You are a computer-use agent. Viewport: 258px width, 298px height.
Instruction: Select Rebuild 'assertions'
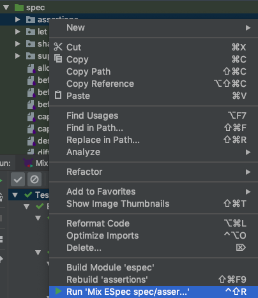[153, 279]
